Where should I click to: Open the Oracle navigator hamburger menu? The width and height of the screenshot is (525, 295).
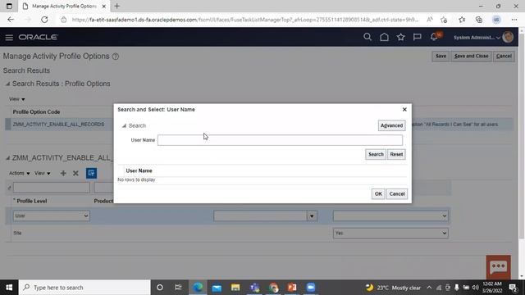9,37
